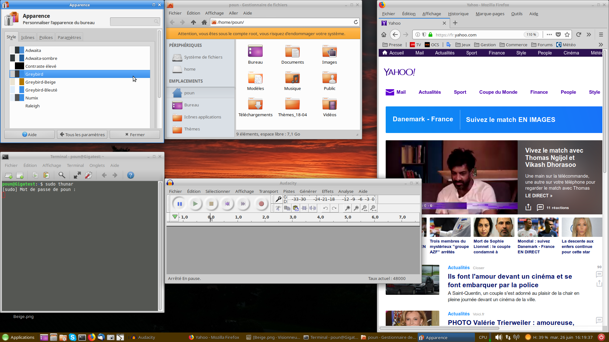Image resolution: width=609 pixels, height=342 pixels.
Task: Click the Audacity undo arrow
Action: click(x=325, y=208)
